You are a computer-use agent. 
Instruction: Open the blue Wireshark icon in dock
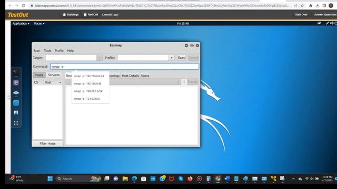16,103
